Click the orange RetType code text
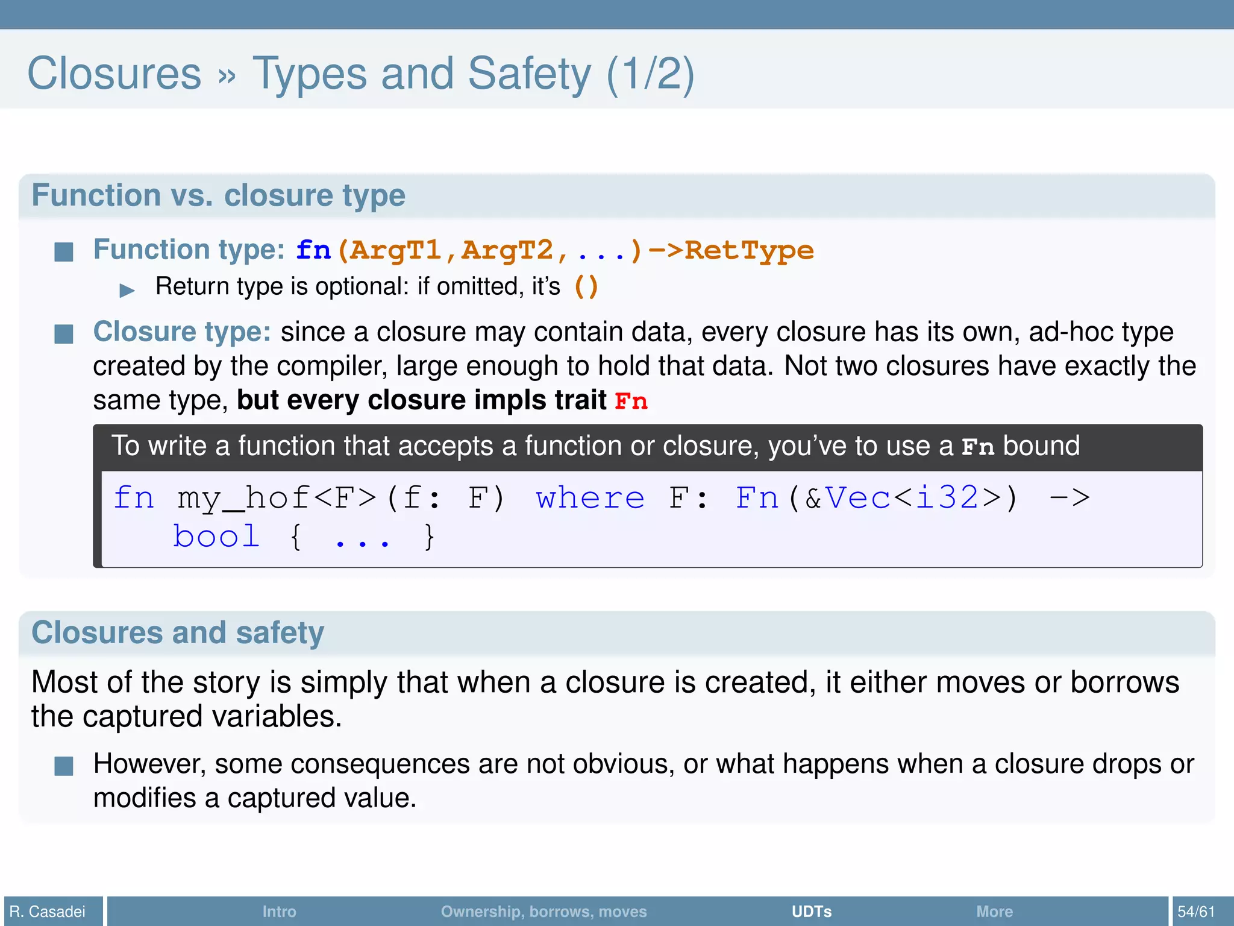The width and height of the screenshot is (1234, 926). point(749,250)
